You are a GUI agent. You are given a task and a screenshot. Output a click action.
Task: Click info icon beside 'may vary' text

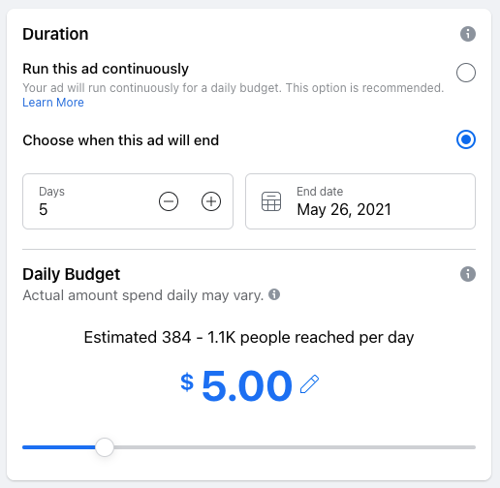[274, 294]
